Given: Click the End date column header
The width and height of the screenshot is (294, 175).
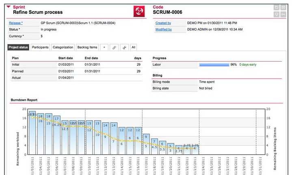Looking at the screenshot, I should pyautogui.click(x=91, y=58).
